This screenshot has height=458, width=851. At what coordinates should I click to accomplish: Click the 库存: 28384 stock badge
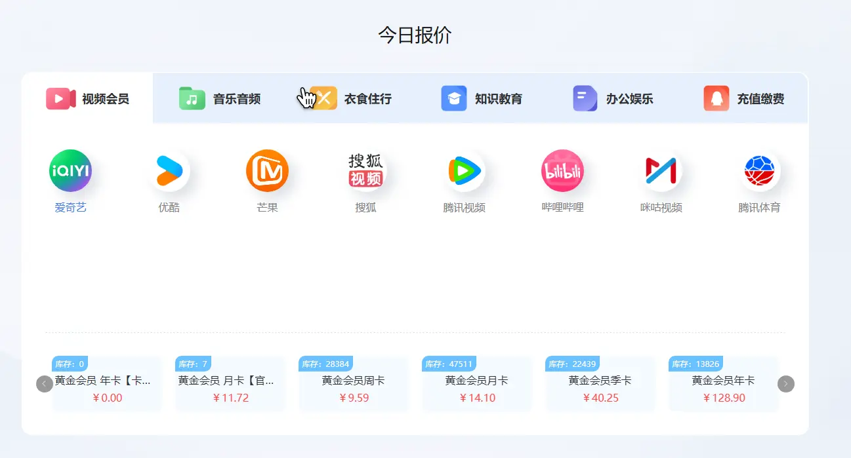(324, 363)
